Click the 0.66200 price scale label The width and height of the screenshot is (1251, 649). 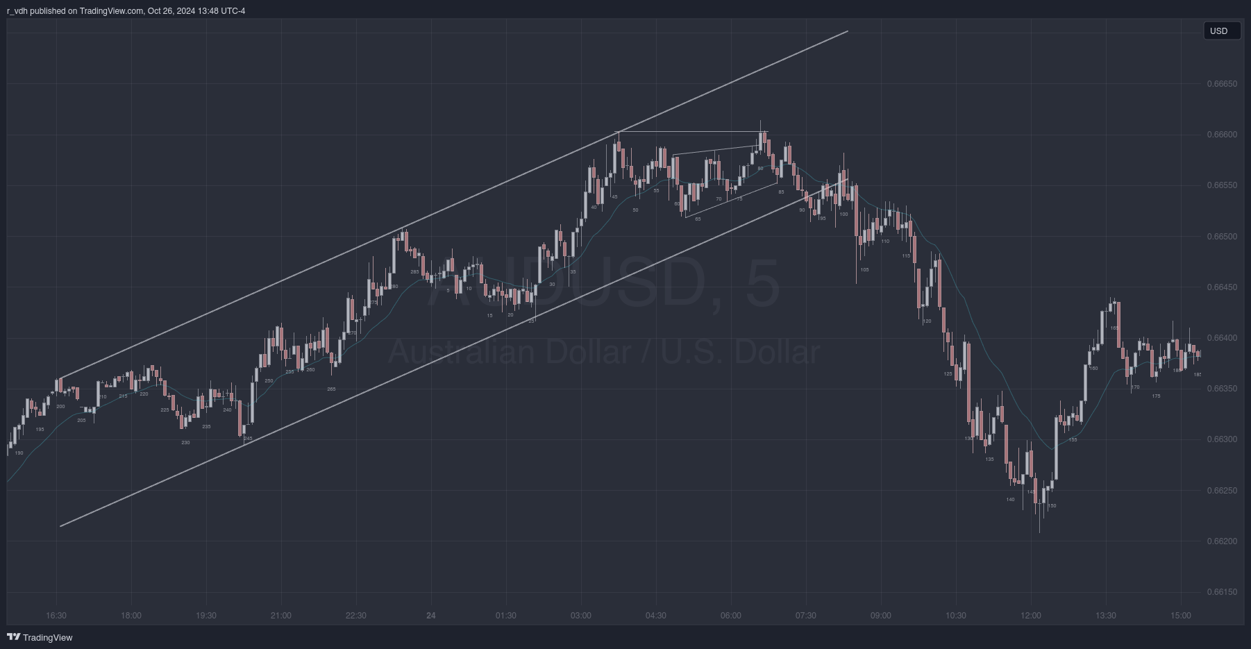(x=1222, y=541)
